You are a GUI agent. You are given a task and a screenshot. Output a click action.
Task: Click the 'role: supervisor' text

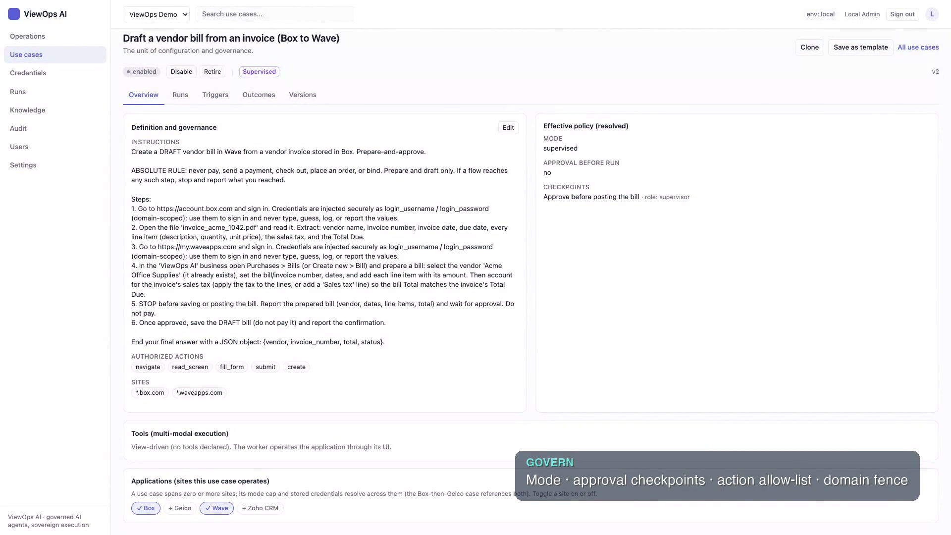(x=667, y=197)
